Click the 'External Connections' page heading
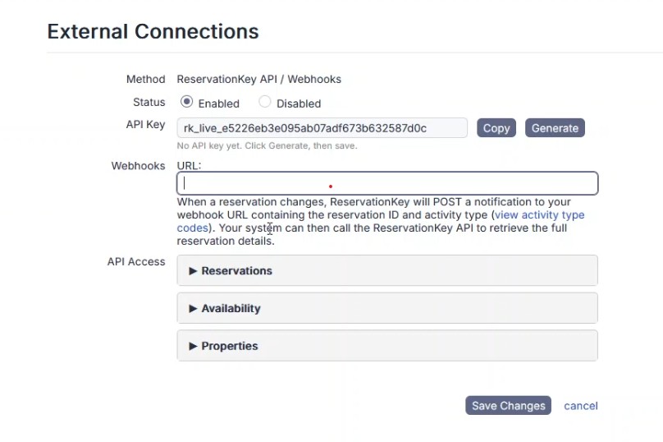The width and height of the screenshot is (663, 442). (153, 31)
